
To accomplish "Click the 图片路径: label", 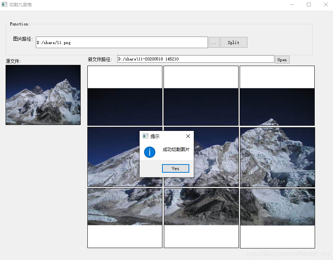I will click(23, 39).
